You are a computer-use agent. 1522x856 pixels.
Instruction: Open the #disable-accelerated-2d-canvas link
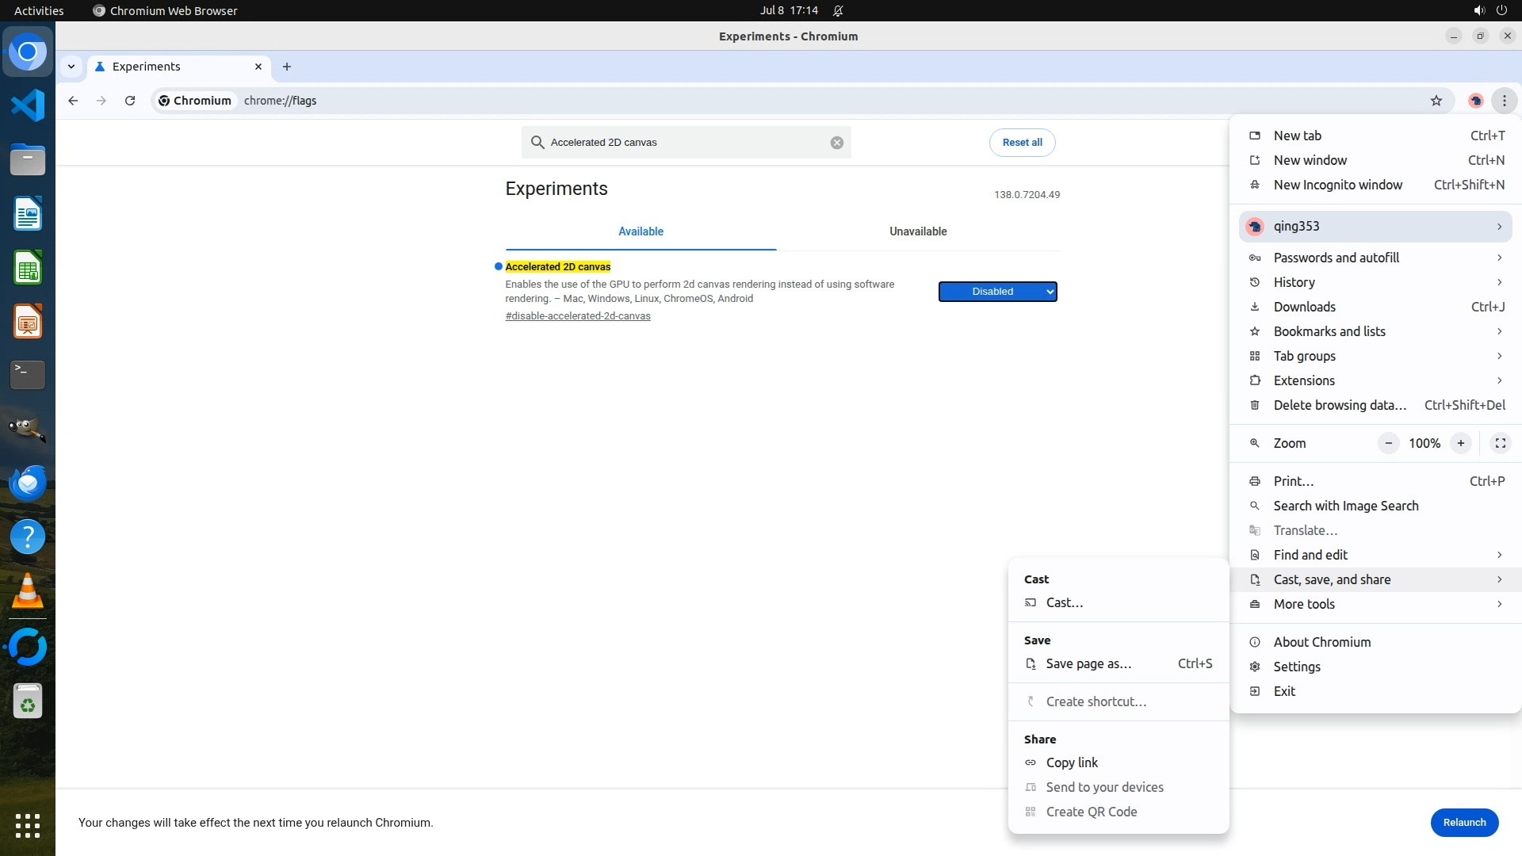[578, 316]
